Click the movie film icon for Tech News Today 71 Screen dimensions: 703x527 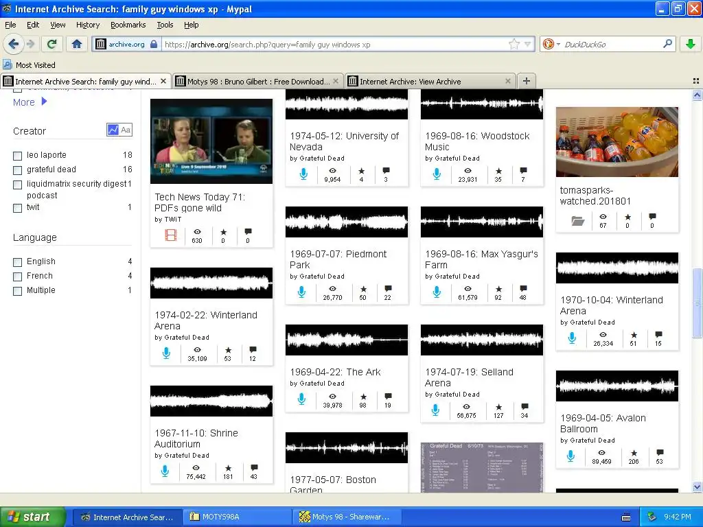(171, 235)
